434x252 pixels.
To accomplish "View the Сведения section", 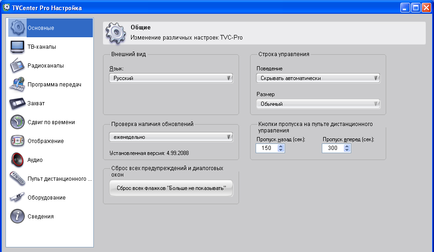I will tap(51, 216).
